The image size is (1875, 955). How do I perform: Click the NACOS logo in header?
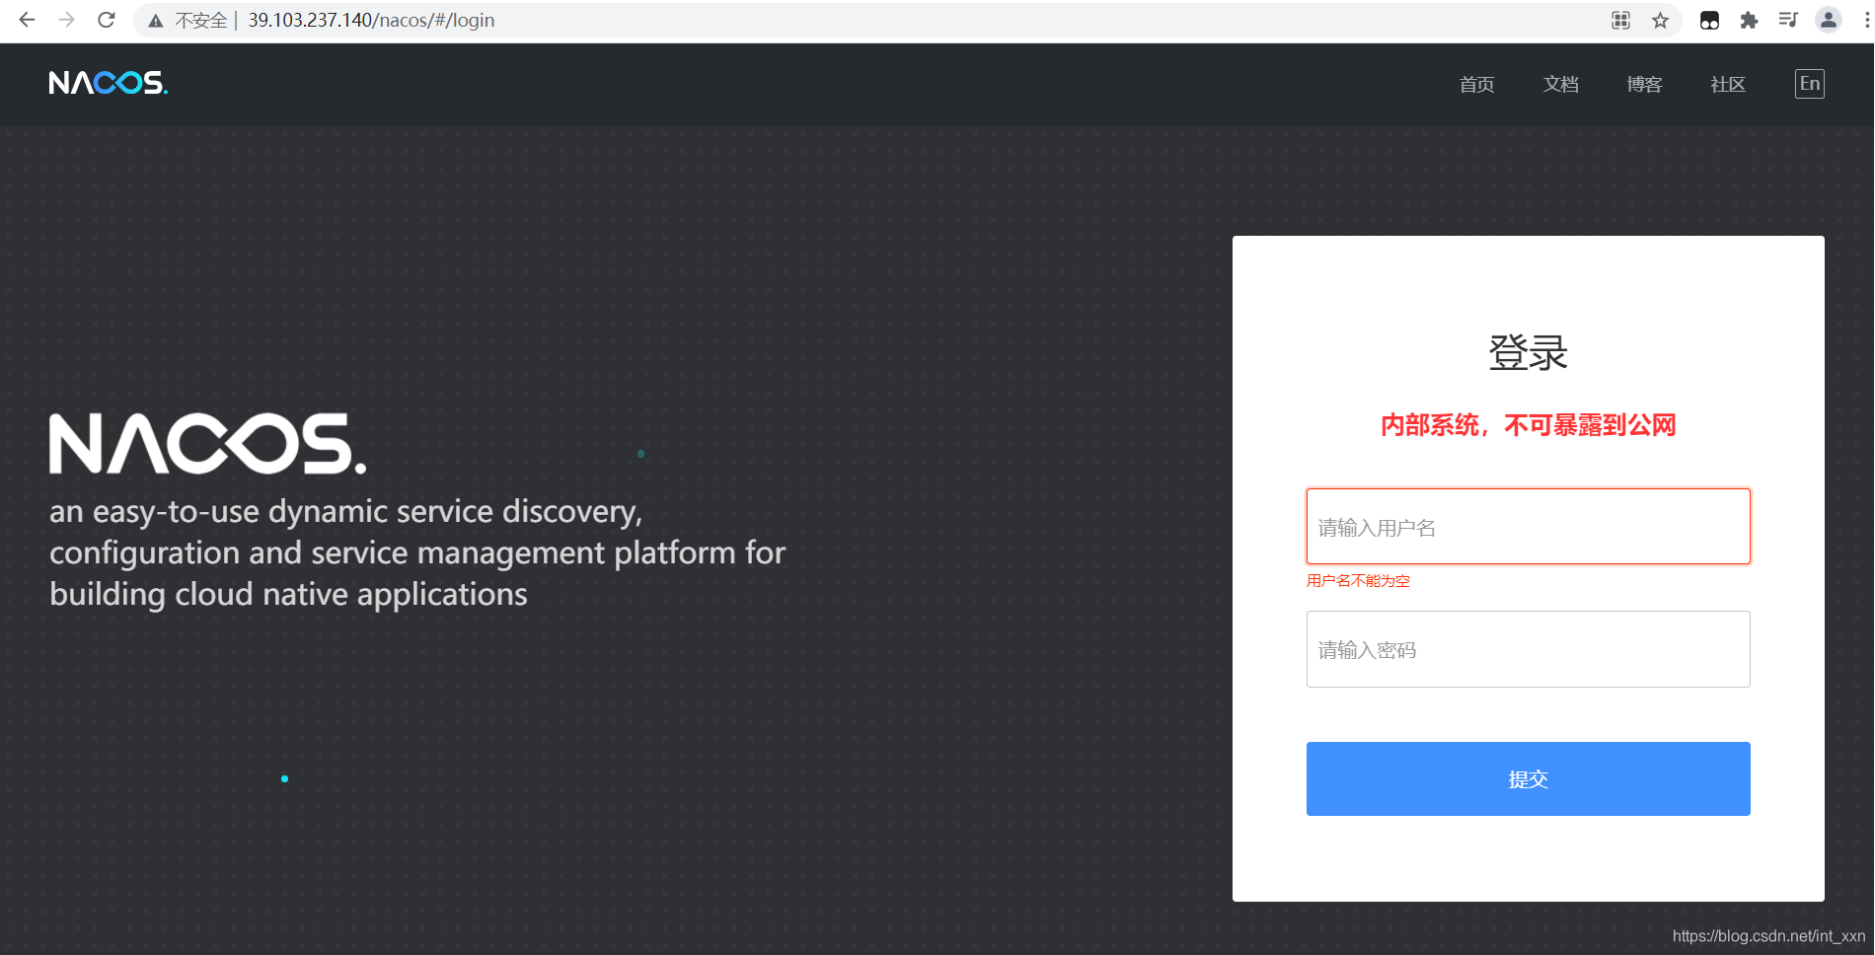click(x=109, y=83)
